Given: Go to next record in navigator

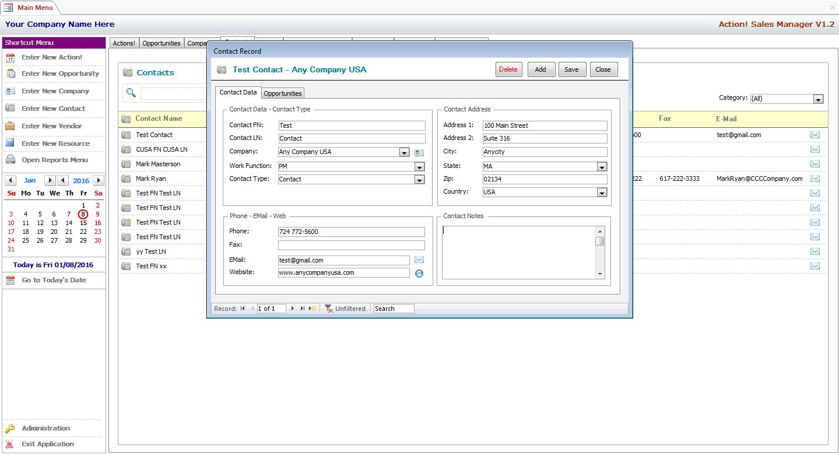Looking at the screenshot, I should point(293,309).
